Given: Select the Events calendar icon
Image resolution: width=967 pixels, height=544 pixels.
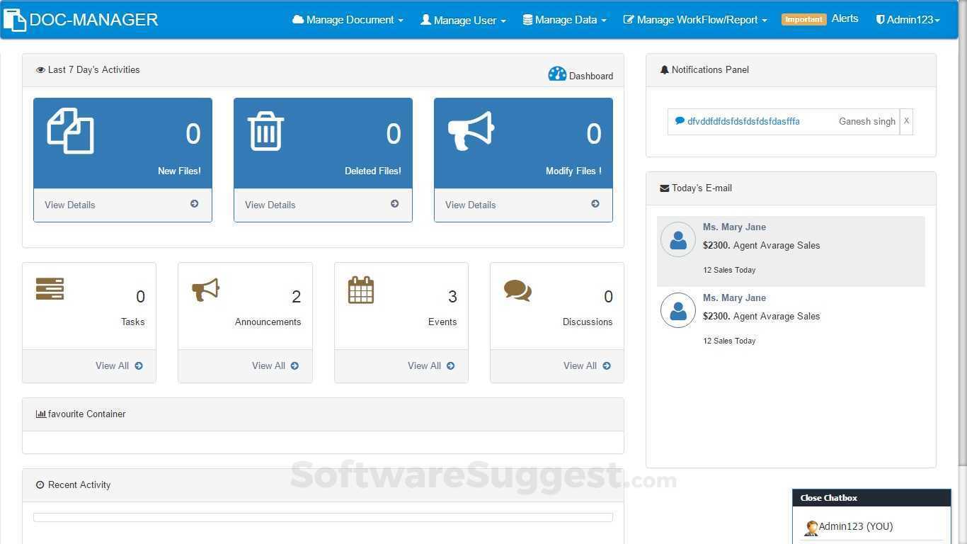Looking at the screenshot, I should [x=361, y=290].
